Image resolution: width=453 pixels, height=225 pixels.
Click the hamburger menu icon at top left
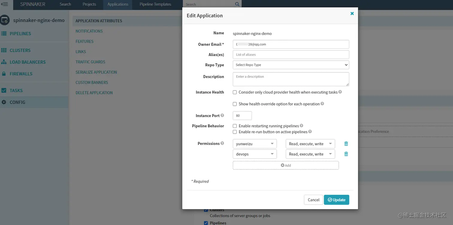pyautogui.click(x=4, y=4)
